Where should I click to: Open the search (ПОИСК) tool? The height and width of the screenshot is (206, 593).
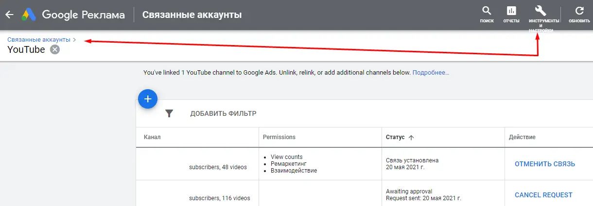pyautogui.click(x=487, y=15)
